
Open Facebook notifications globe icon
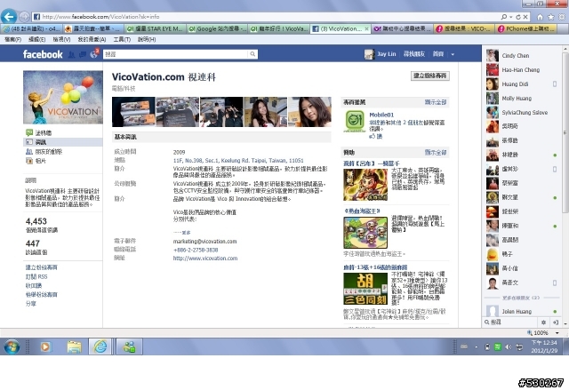coord(93,54)
